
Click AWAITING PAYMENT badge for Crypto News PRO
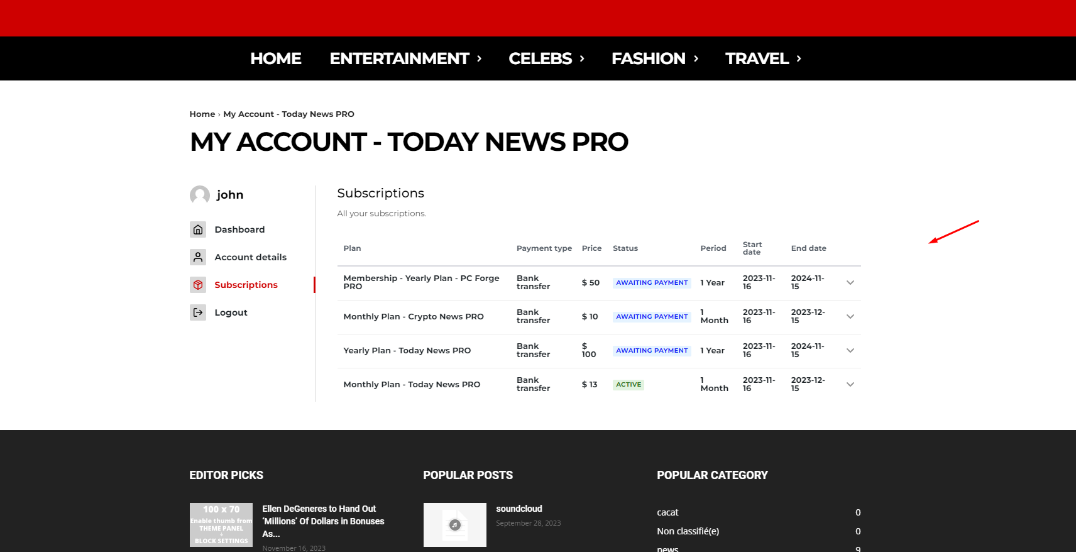(x=652, y=317)
